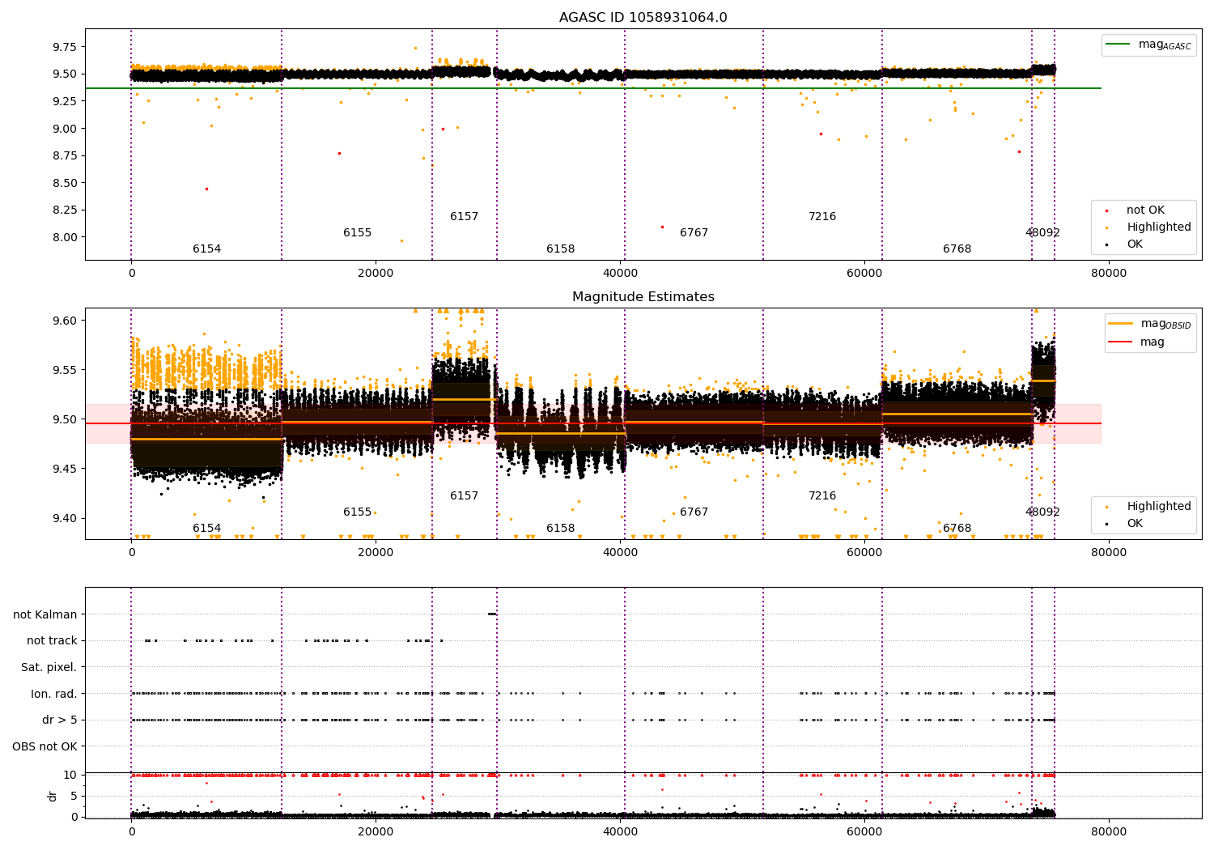Click obsid label 6768 in the top plot
1214x850 pixels.
957,249
